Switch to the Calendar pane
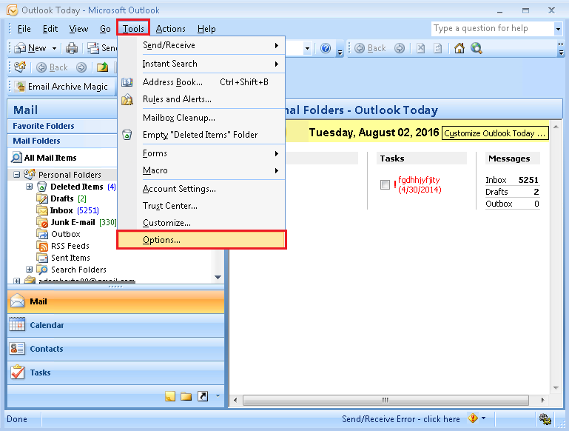The width and height of the screenshot is (569, 431). coord(115,325)
